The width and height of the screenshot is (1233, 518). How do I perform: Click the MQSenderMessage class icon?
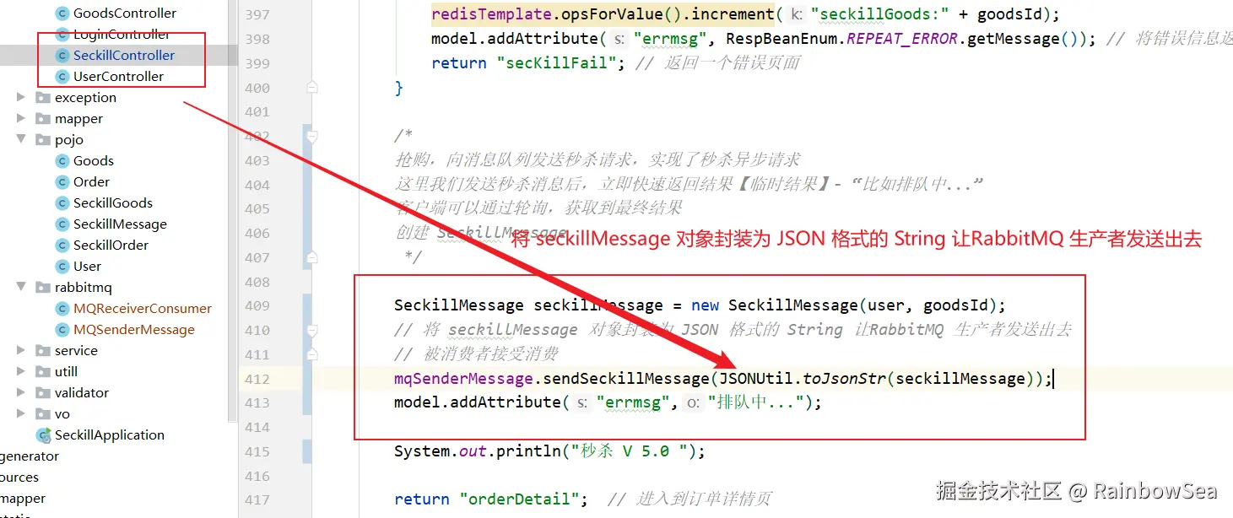[x=62, y=330]
